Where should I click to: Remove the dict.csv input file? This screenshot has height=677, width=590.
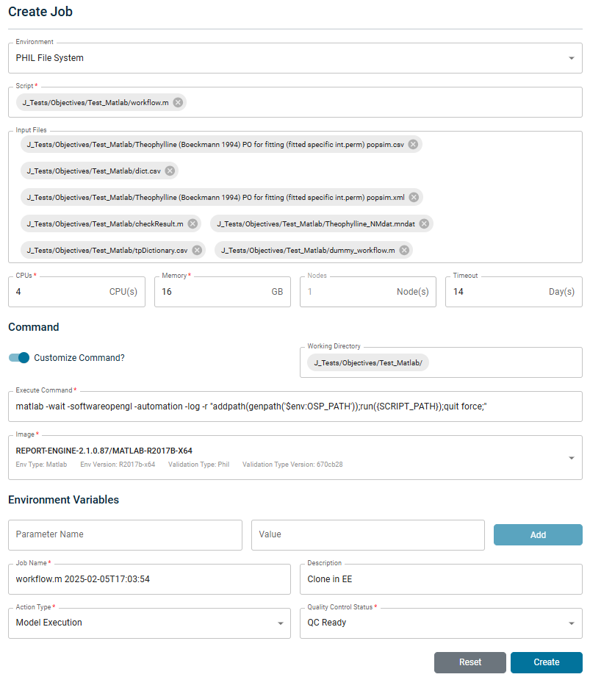(170, 171)
